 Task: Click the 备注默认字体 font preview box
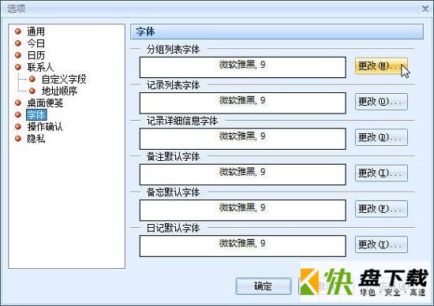(x=243, y=174)
